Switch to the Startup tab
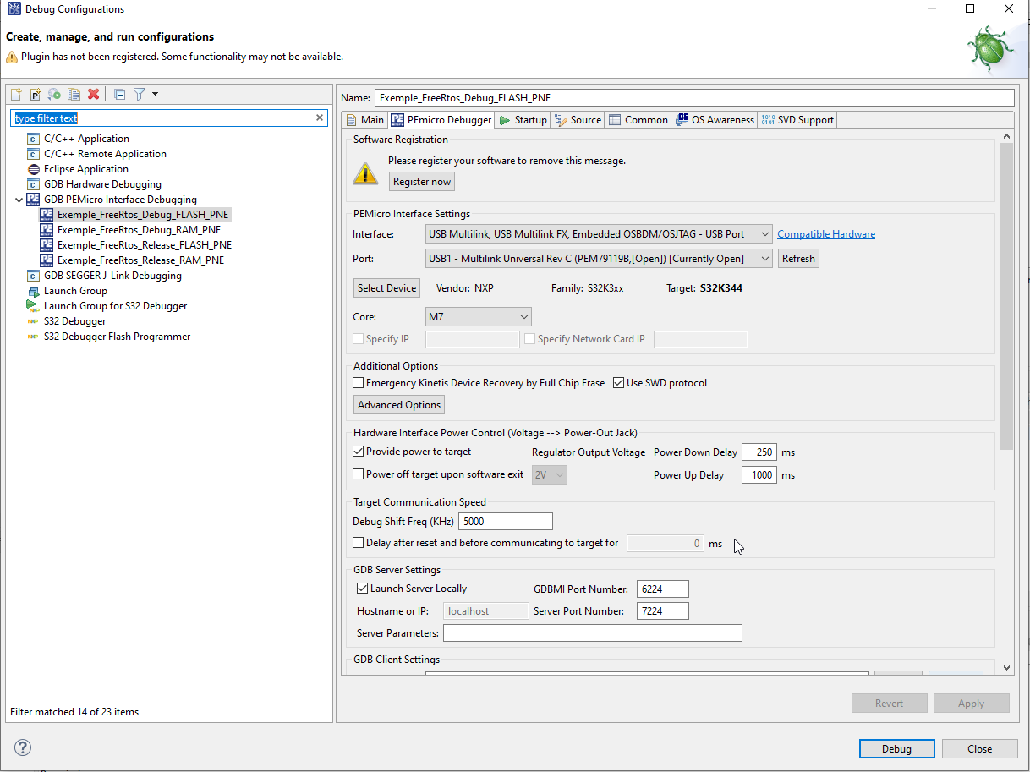This screenshot has width=1030, height=772. (522, 119)
